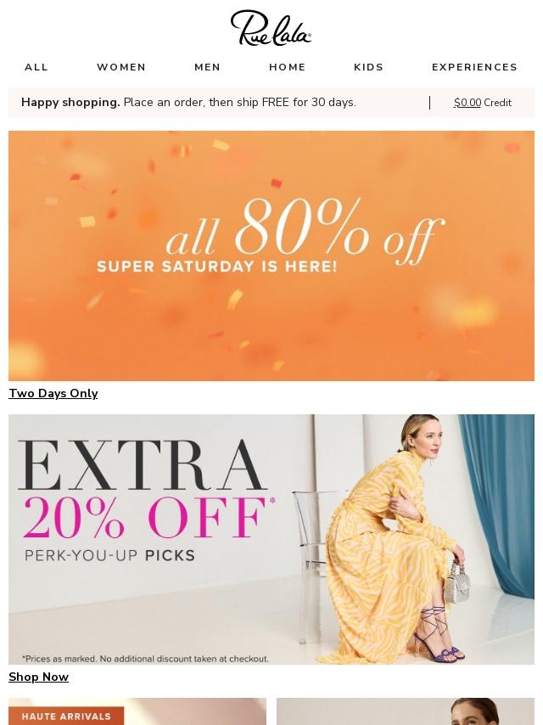Click the Rue La La logo

point(271,28)
